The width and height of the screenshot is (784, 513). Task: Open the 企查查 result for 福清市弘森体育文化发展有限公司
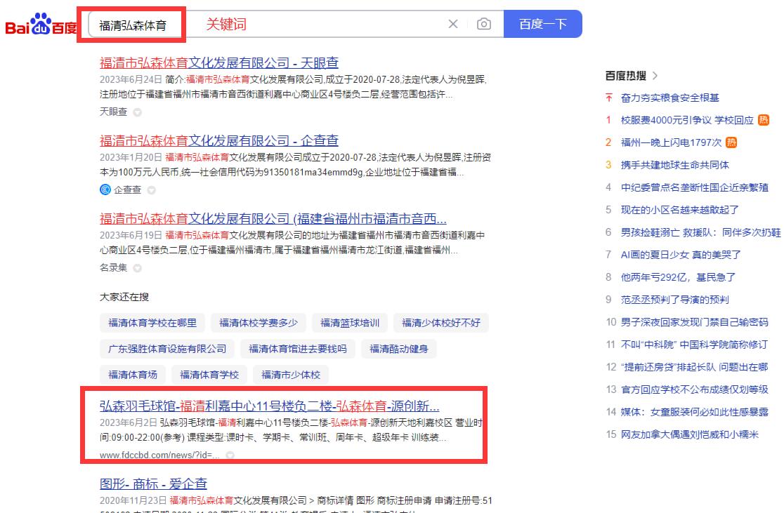point(219,140)
